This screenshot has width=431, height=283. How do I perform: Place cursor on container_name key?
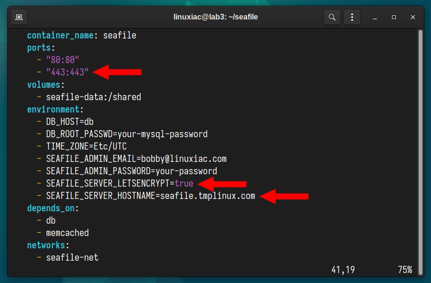click(60, 35)
